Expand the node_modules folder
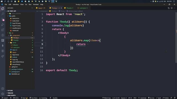177x99 pixels. coord(16,13)
